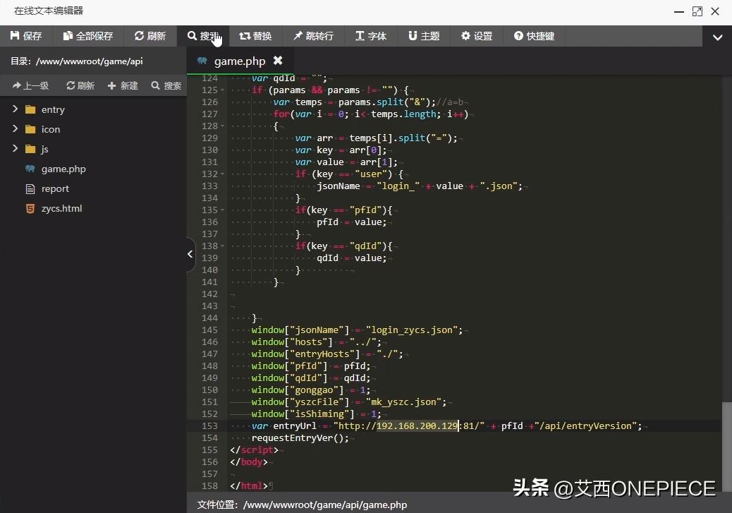Screen dimensions: 732x513
Task: Go up one directory level (上一级)
Action: point(30,85)
